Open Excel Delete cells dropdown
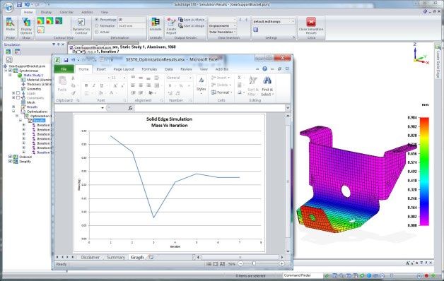 [221, 85]
